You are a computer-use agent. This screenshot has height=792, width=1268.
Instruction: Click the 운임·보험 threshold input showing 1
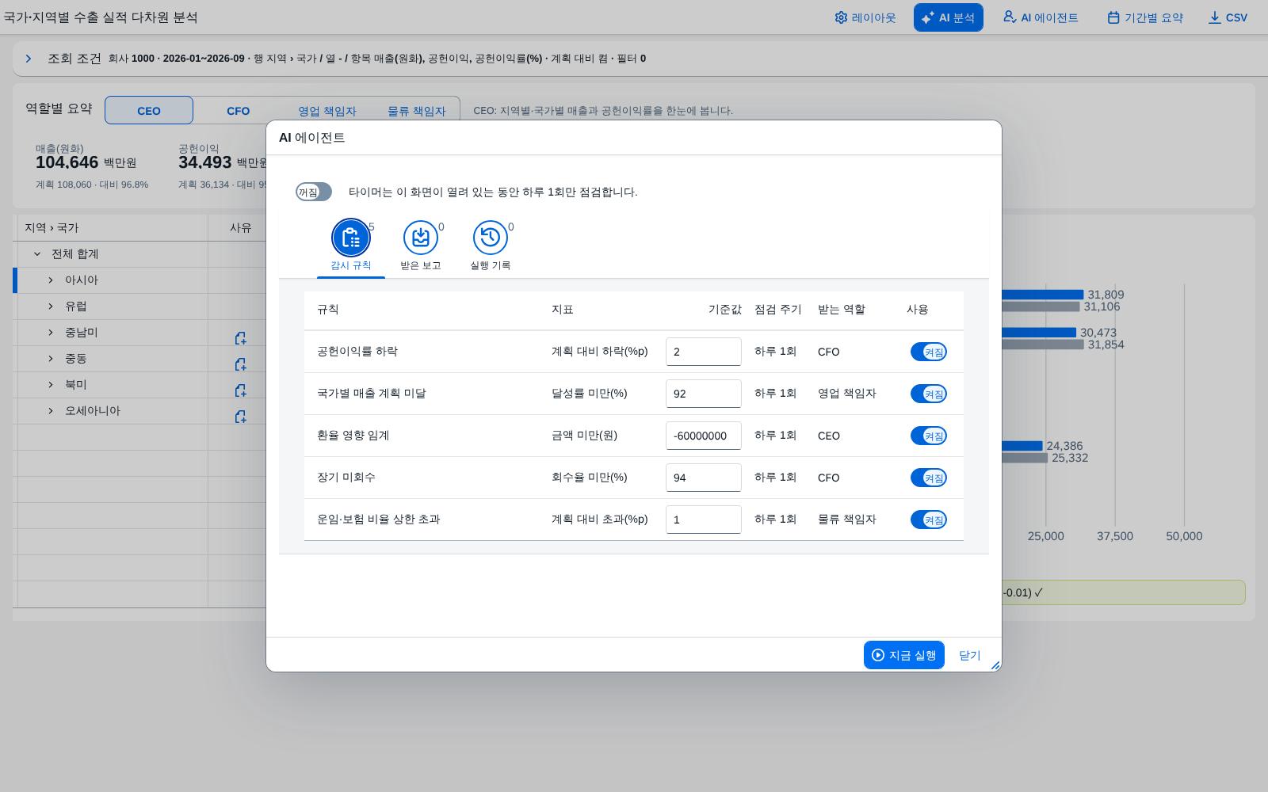[704, 520]
